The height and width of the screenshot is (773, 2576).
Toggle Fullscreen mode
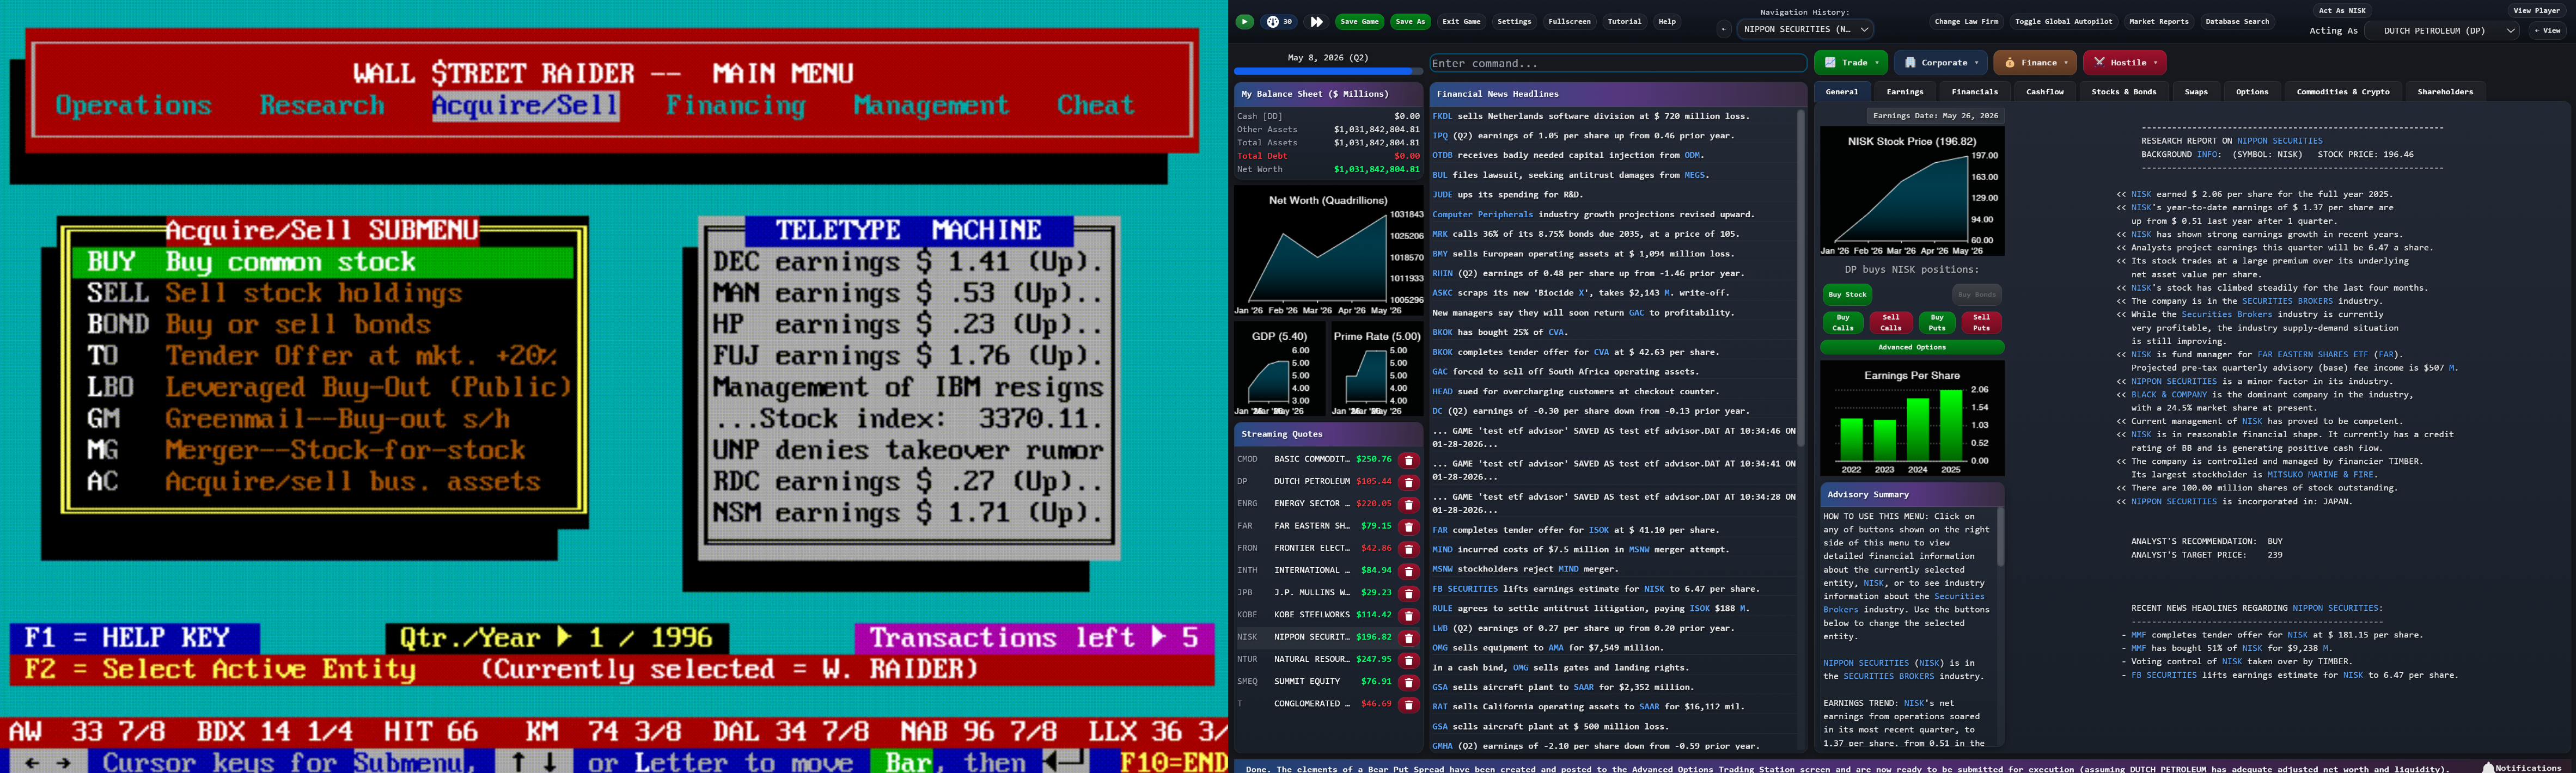coord(1569,21)
